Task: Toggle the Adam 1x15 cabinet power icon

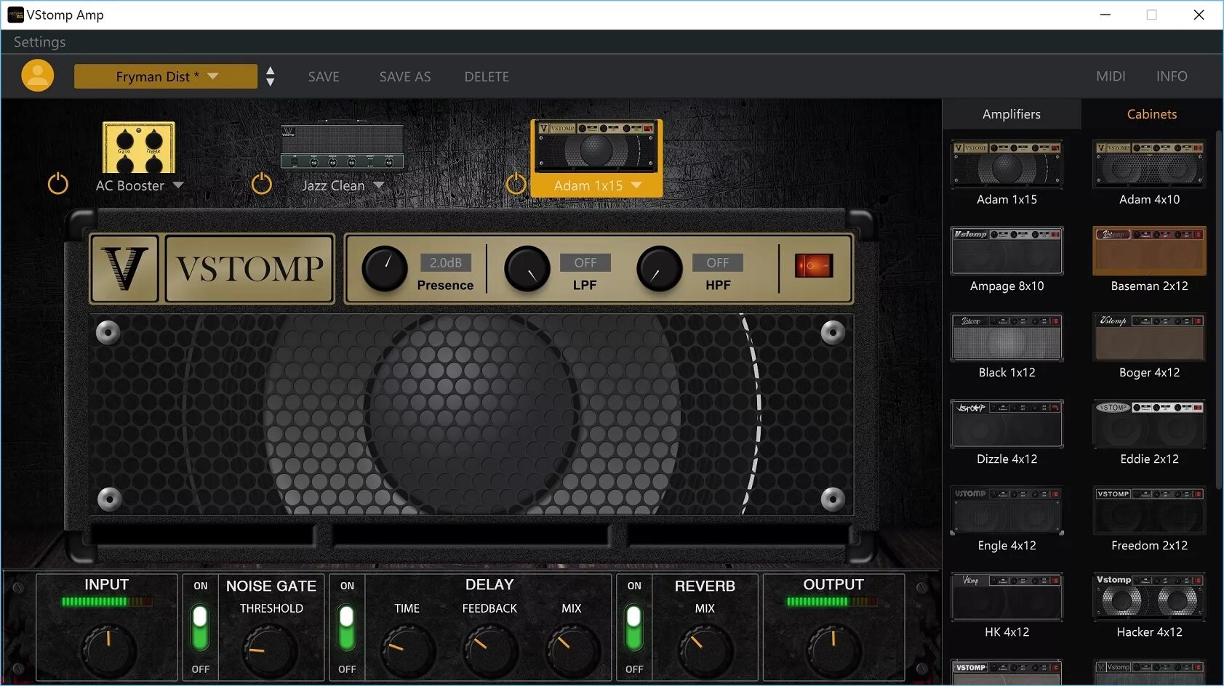Action: pyautogui.click(x=516, y=184)
